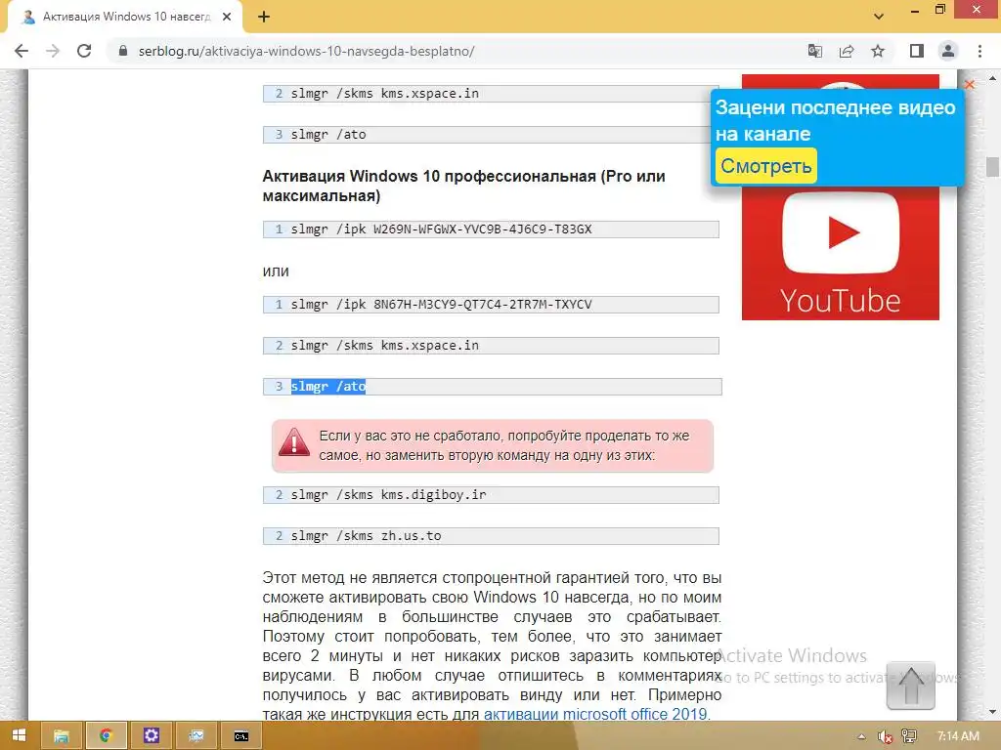Click slmgr /skms kms.digiboy.ir line
Viewport: 1001px width, 750px height.
pyautogui.click(x=491, y=495)
